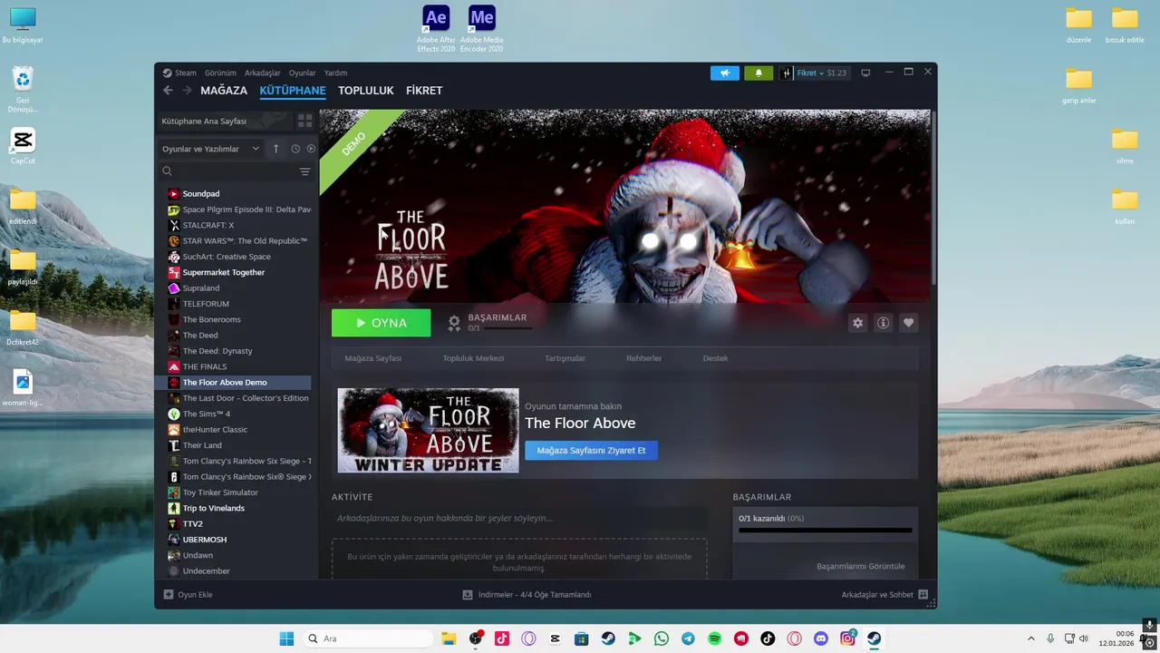The height and width of the screenshot is (653, 1160).
Task: Select the garip anlar desktop folder
Action: tap(1079, 85)
